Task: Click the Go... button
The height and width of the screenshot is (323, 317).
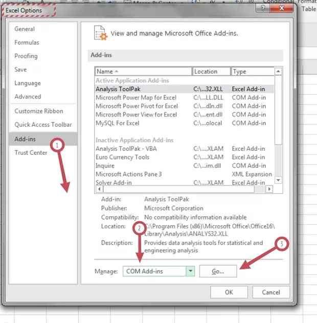Action: (218, 271)
